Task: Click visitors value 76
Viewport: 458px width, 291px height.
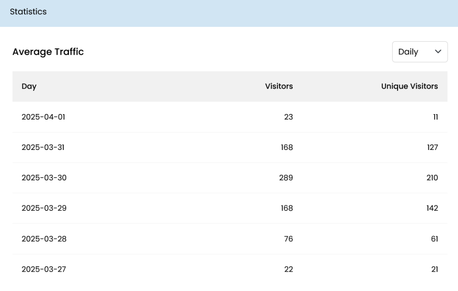Action: (288, 239)
